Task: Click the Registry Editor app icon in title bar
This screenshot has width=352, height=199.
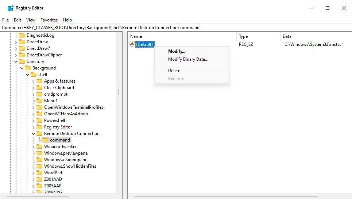Action: (11, 8)
